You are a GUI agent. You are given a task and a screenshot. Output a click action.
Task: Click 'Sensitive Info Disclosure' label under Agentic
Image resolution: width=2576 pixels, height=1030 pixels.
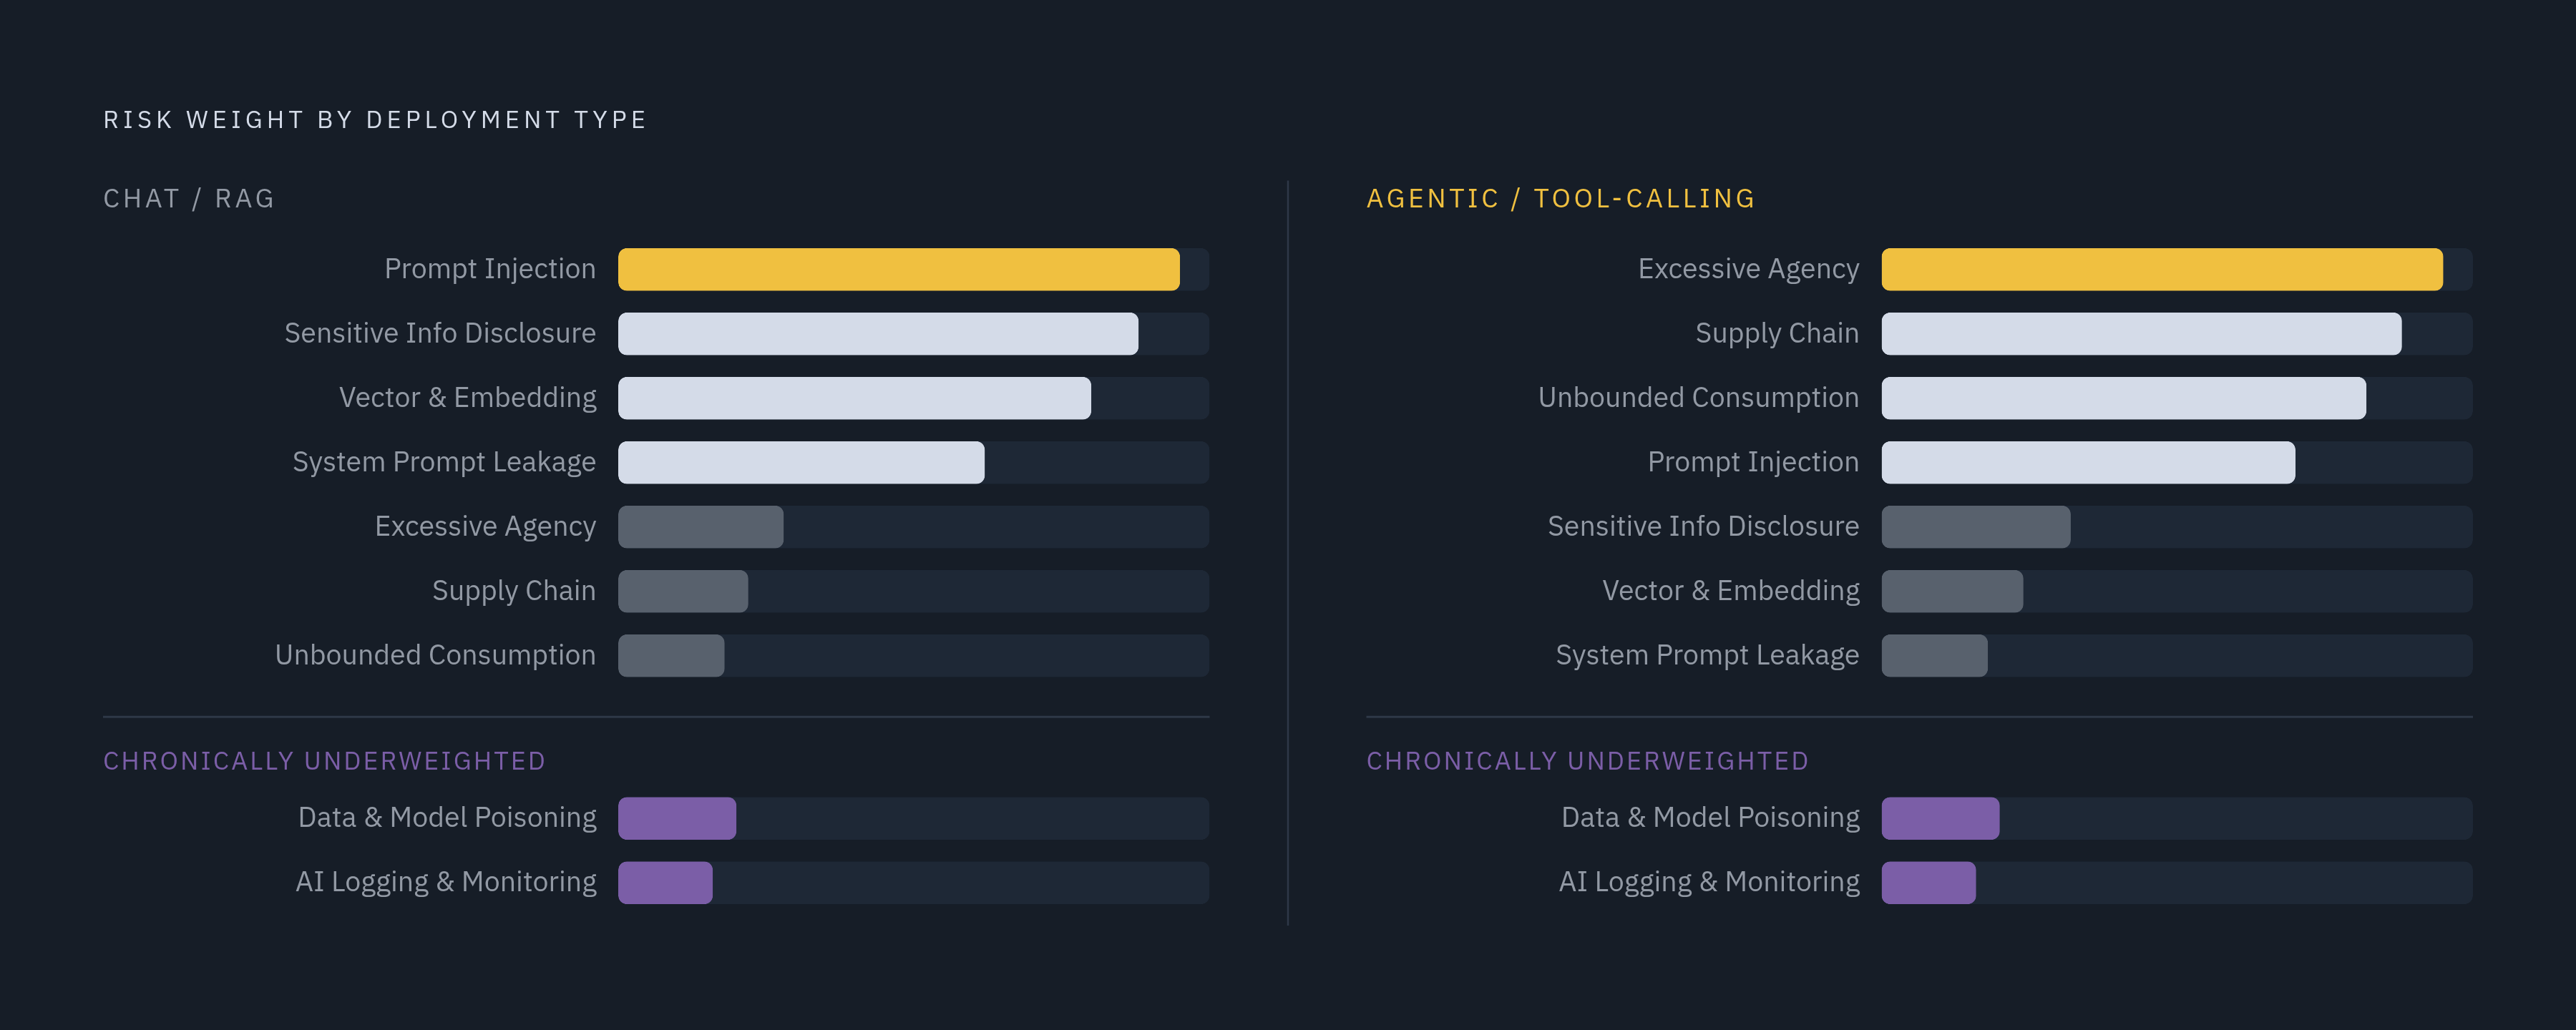coord(1704,526)
